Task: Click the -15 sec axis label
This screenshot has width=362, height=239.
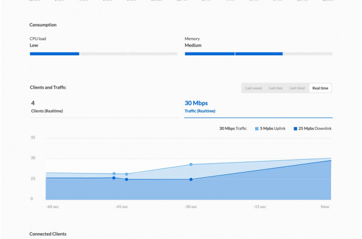Action: 259,206
